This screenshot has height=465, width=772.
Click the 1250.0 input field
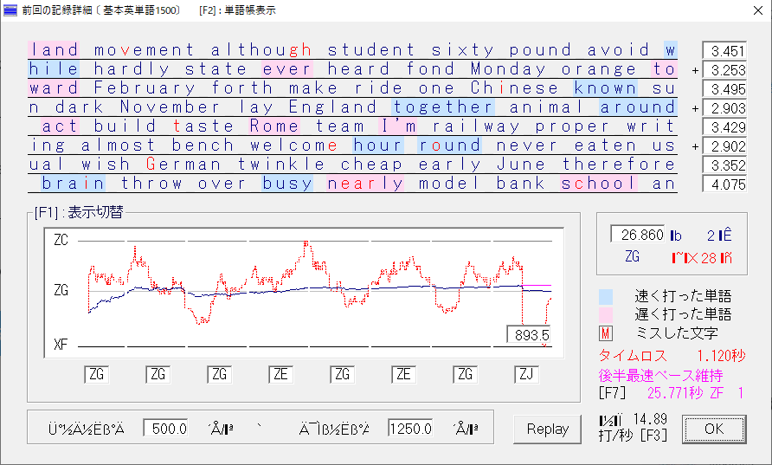click(x=410, y=428)
